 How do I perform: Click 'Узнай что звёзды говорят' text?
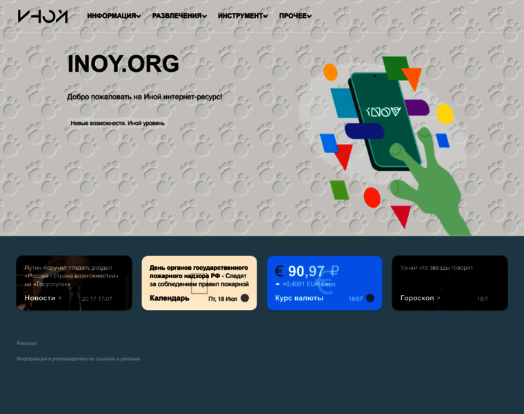pos(436,268)
